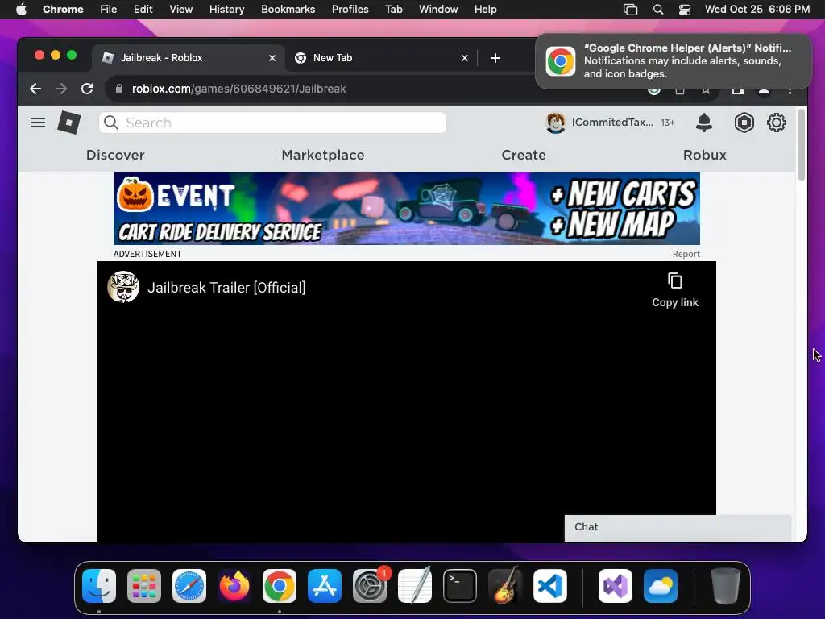Open the Marketplace page
Image resolution: width=825 pixels, height=619 pixels.
(323, 155)
